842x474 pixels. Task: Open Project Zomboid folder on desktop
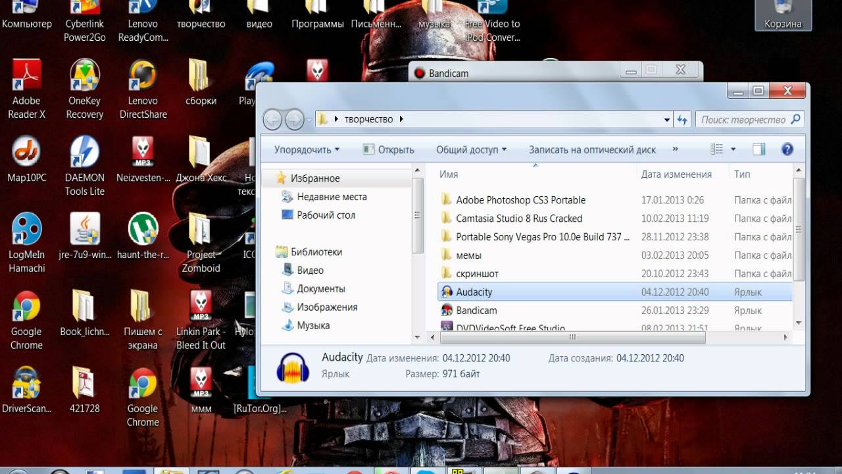[201, 243]
